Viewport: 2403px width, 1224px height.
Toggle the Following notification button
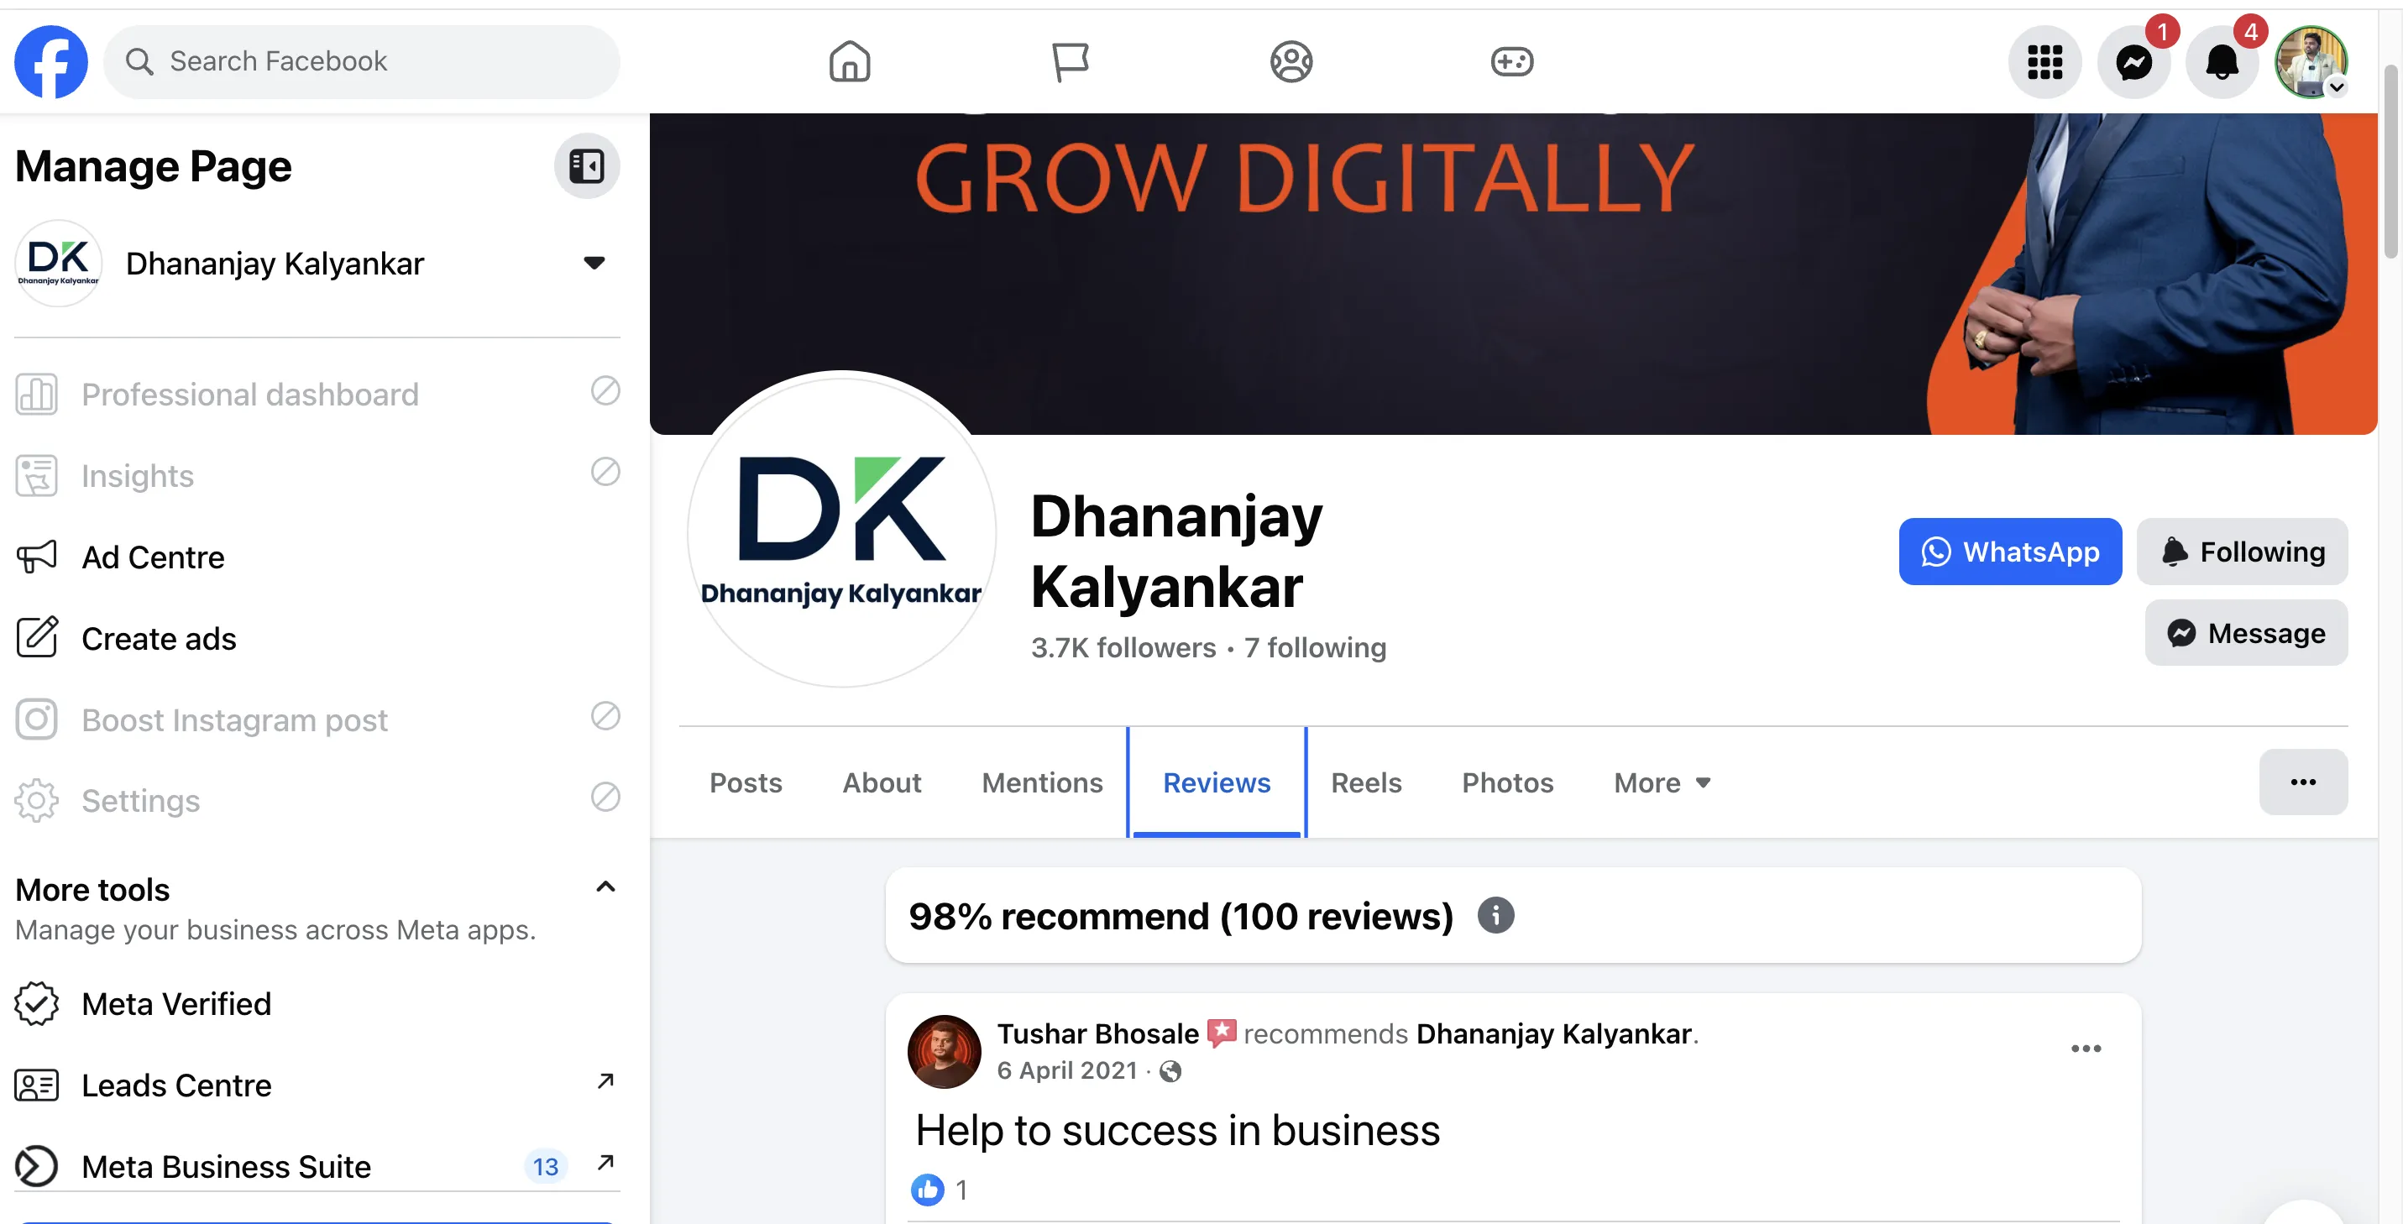tap(2243, 552)
